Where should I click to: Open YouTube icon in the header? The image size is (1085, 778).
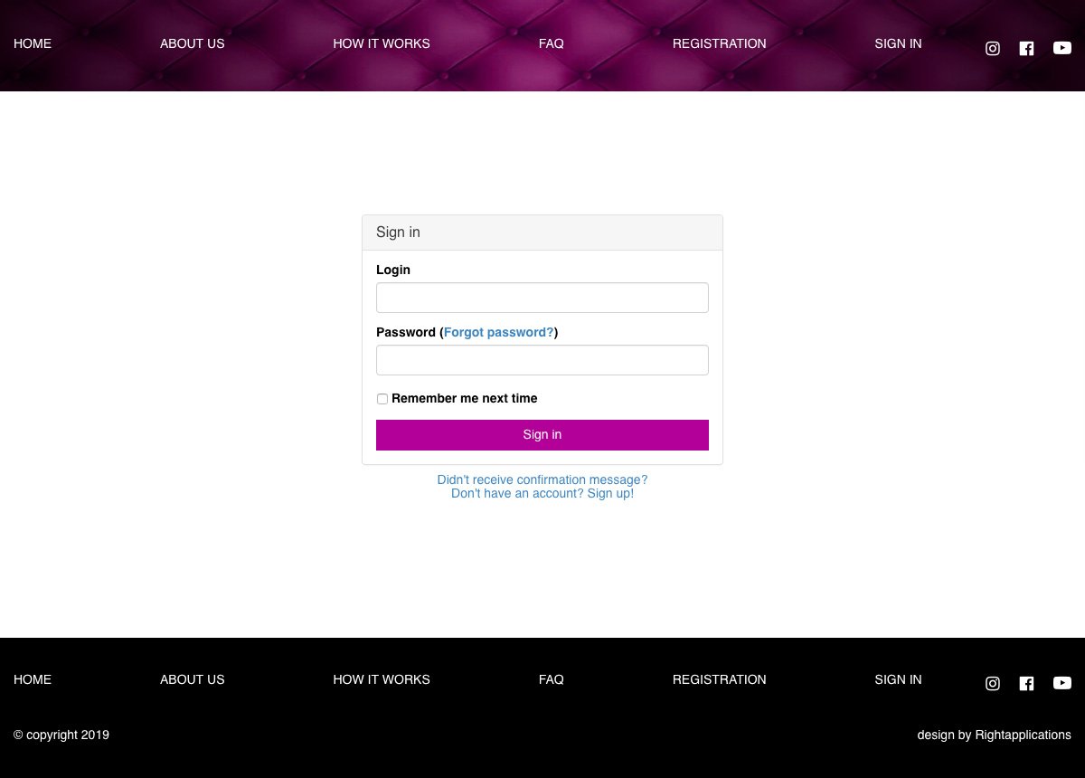tap(1062, 49)
